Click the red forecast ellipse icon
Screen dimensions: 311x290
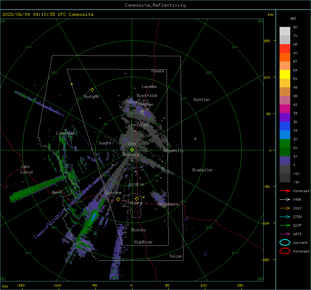click(x=285, y=251)
